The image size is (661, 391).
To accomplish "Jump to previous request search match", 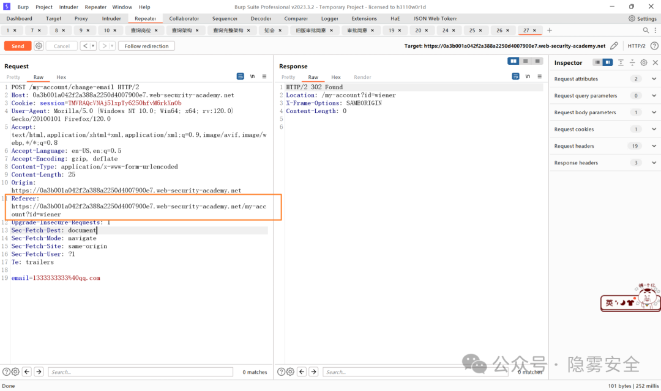I will (x=27, y=371).
